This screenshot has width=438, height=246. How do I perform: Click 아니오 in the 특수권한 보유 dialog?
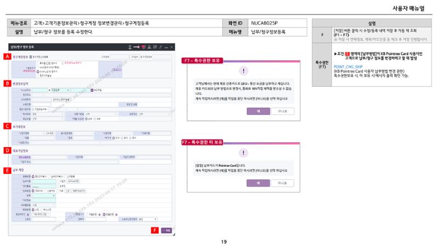pyautogui.click(x=283, y=111)
